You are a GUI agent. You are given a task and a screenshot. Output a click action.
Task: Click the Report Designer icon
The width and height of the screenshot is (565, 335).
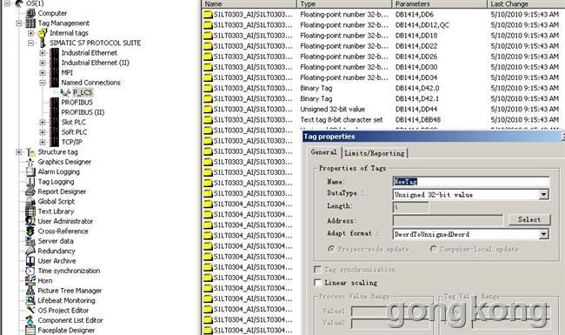[x=30, y=191]
